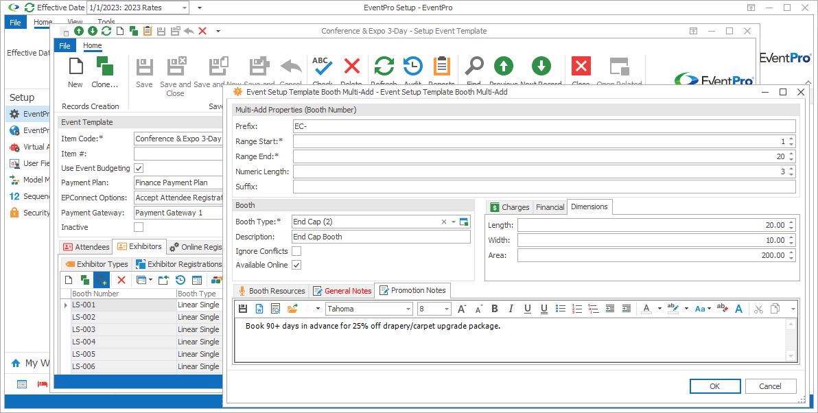This screenshot has height=413, width=818.
Task: Open font size dropdown showing 8
Action: point(447,309)
